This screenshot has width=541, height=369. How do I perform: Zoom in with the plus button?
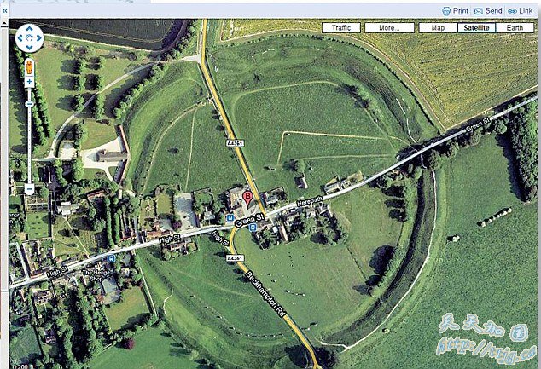[x=29, y=82]
